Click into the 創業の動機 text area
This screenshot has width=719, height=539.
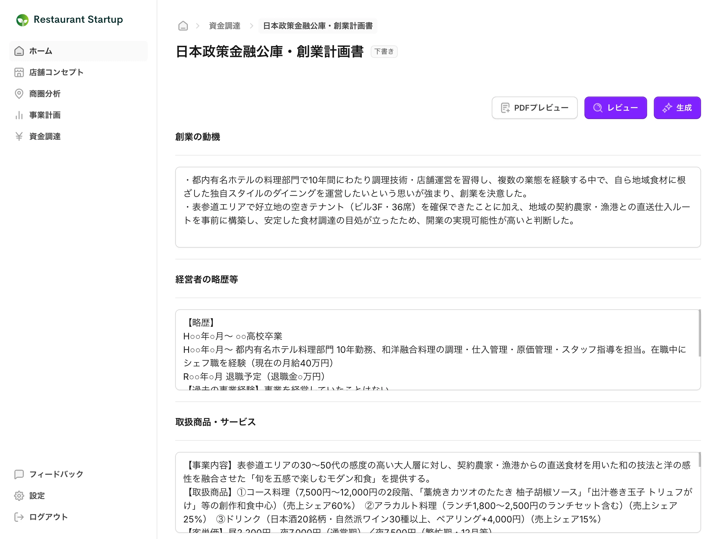[438, 207]
